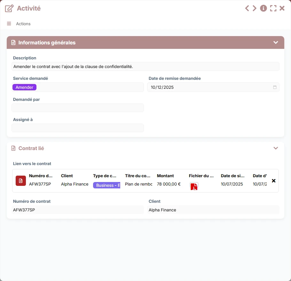
Task: Click the Informations générales document icon
Action: point(13,43)
